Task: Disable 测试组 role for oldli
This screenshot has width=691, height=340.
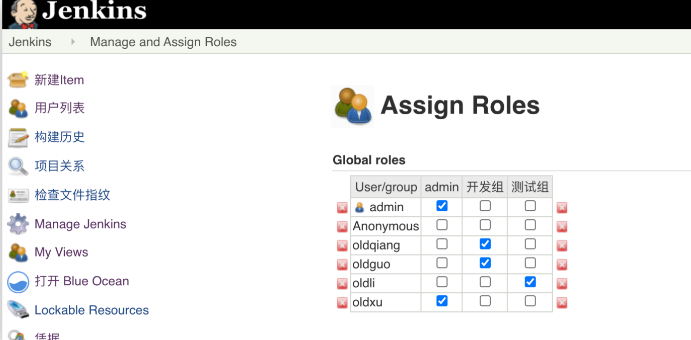Action: pyautogui.click(x=530, y=282)
